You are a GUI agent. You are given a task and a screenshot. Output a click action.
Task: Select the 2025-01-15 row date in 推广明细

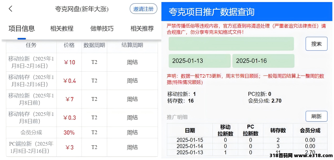190,140
